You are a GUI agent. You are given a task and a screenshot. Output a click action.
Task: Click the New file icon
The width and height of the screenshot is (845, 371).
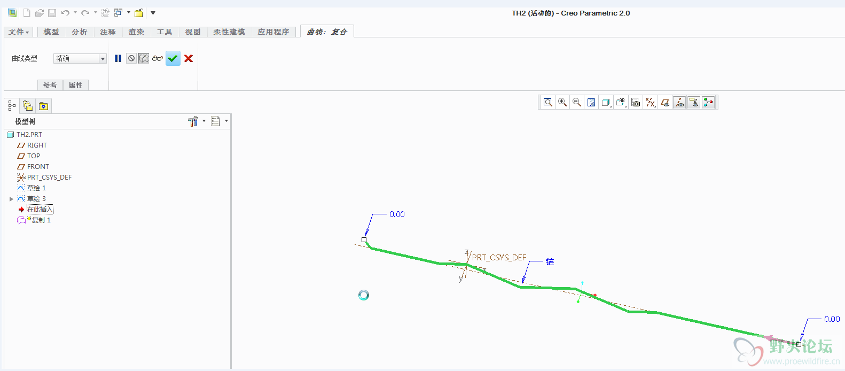pos(26,13)
